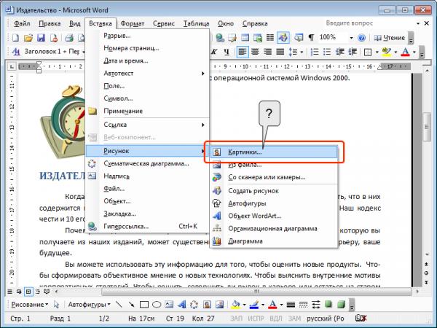Open the Формат menu

[133, 24]
